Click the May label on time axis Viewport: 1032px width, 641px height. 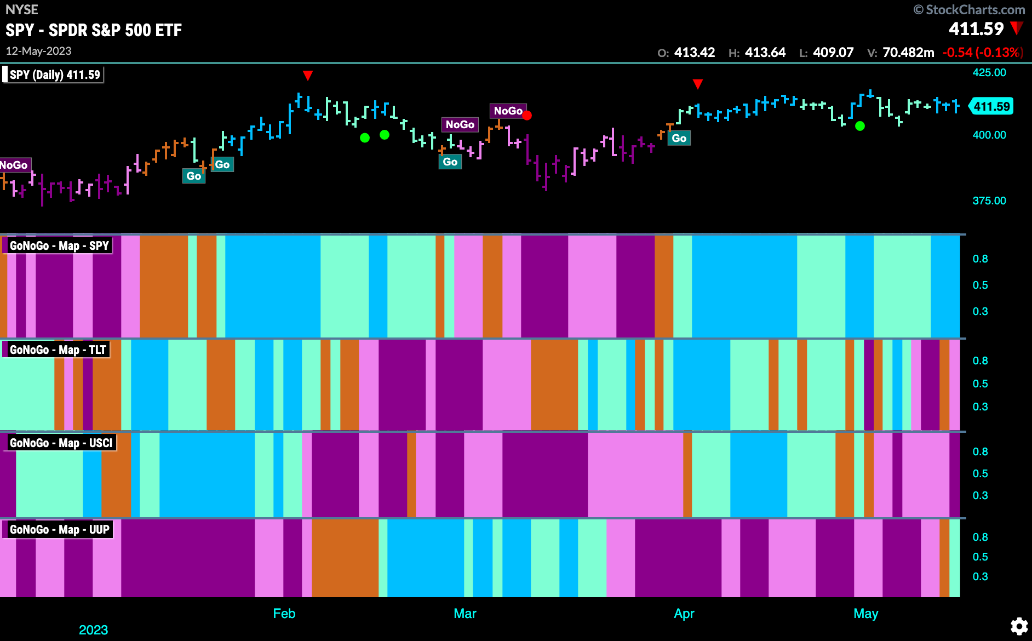(866, 614)
